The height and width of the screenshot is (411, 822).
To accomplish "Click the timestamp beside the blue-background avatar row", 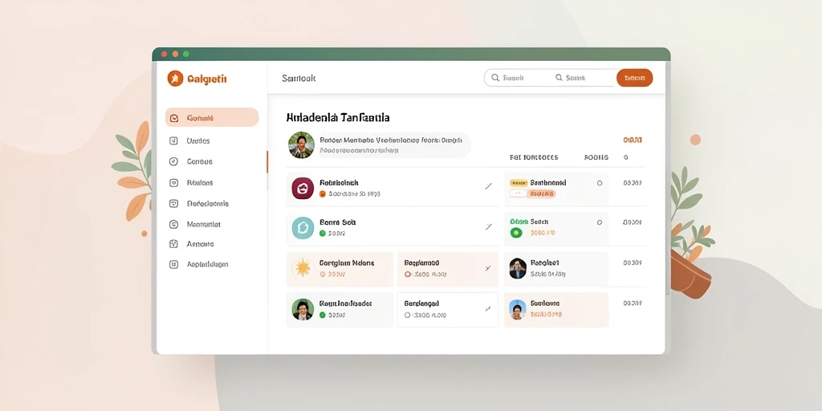I will pyautogui.click(x=633, y=303).
